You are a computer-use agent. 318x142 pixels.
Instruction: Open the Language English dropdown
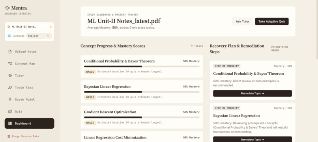pyautogui.click(x=39, y=36)
